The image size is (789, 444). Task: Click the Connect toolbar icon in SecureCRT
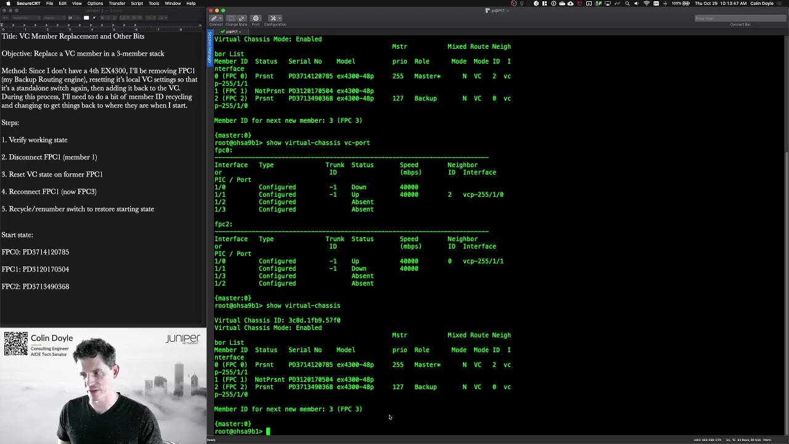pos(214,18)
